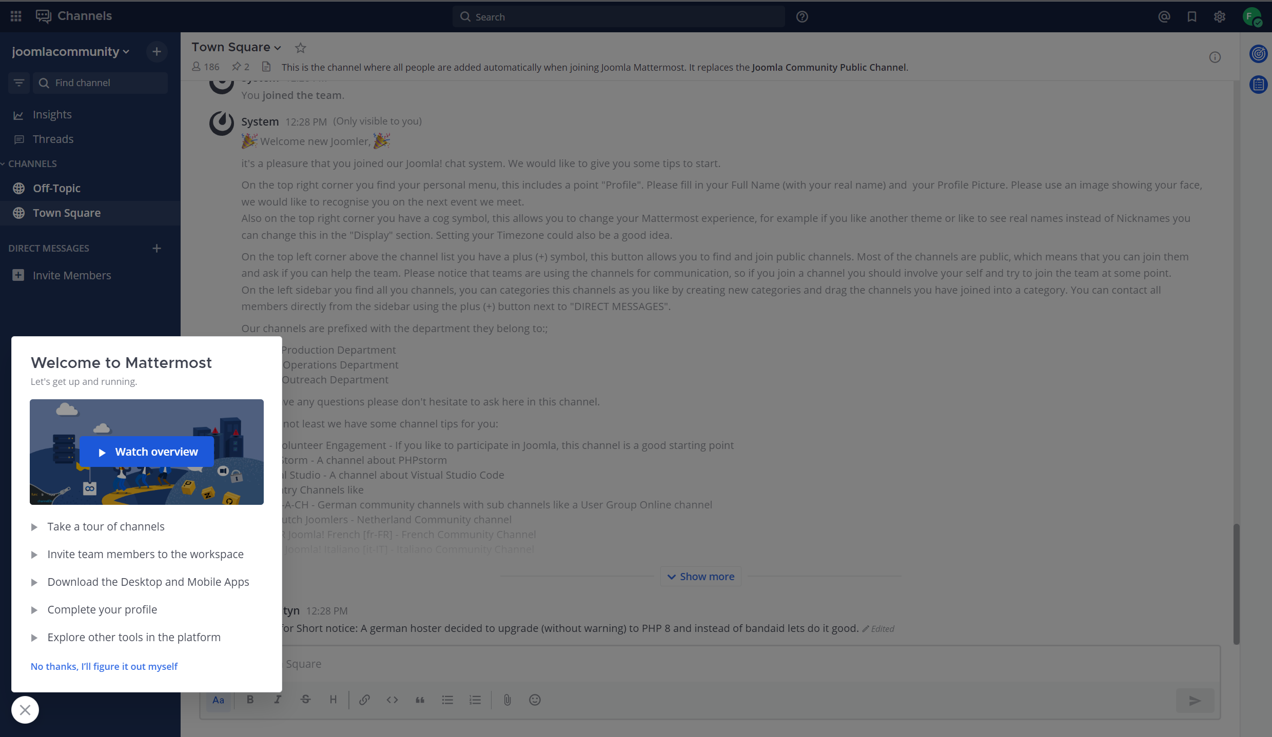Toggle the numbered list formatting
Screen dimensions: 1272x737
pos(475,699)
